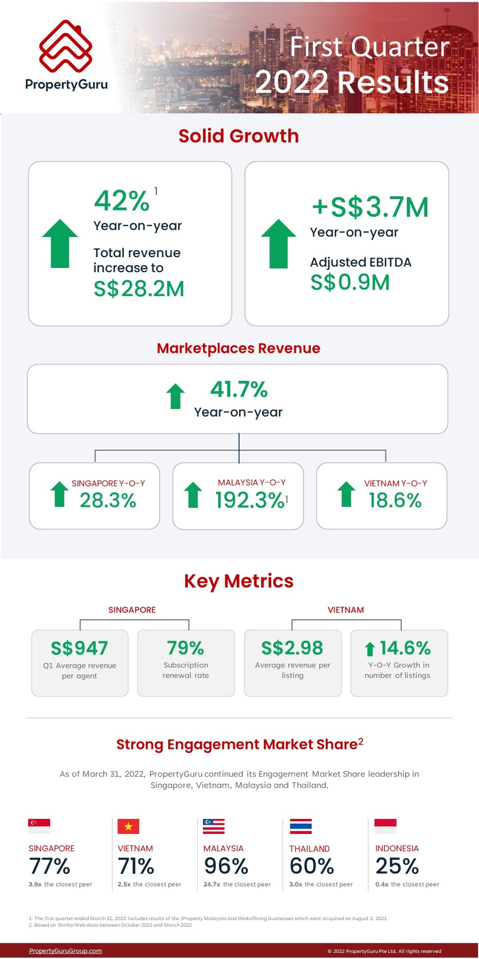Click the 25% Indonesia market share
Image resolution: width=479 pixels, height=959 pixels.
coord(397,866)
